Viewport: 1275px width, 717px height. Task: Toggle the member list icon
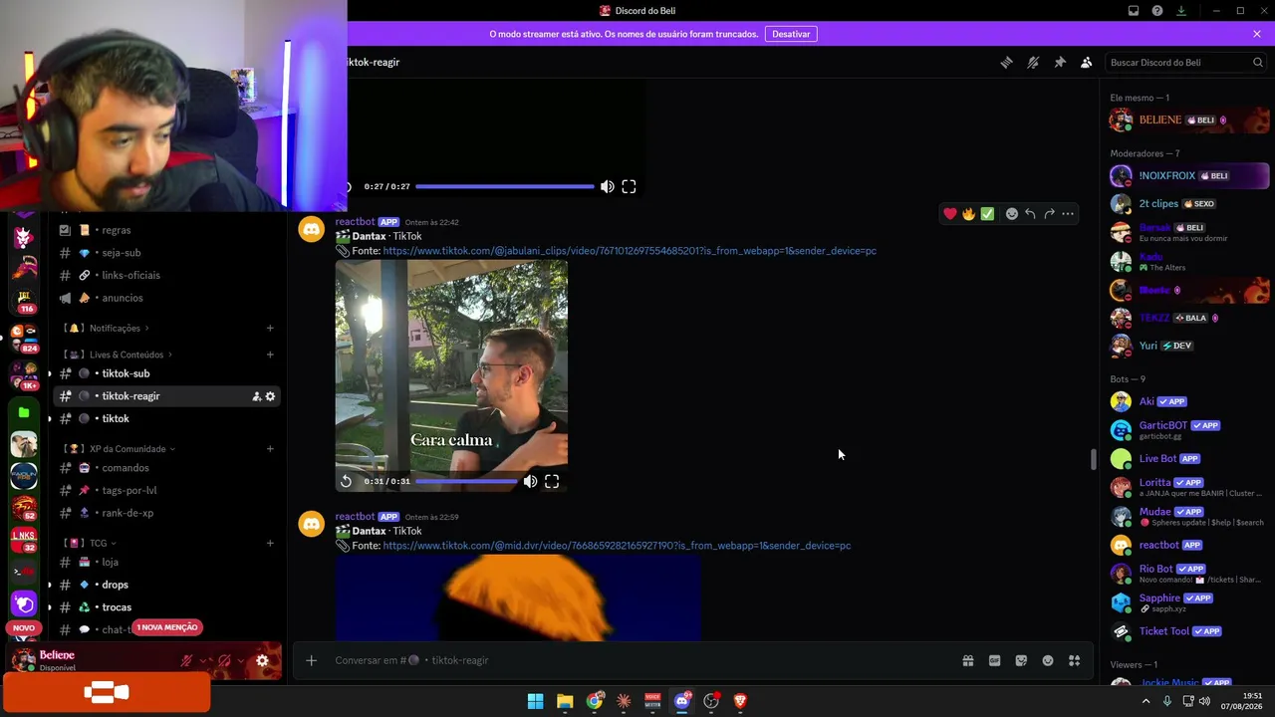1087,62
